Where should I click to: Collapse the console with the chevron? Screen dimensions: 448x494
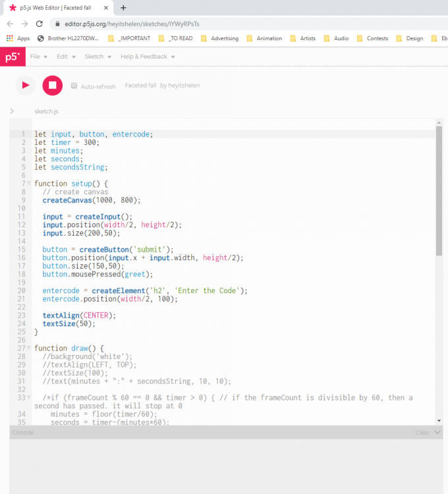pyautogui.click(x=437, y=433)
